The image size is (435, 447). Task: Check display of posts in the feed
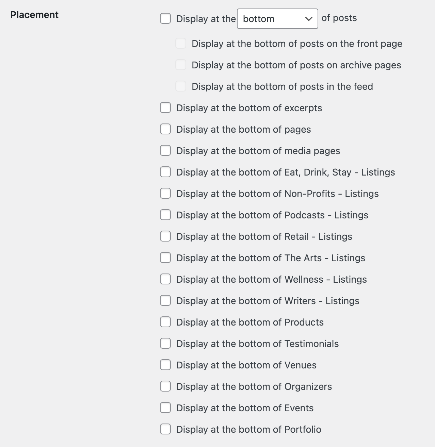181,86
